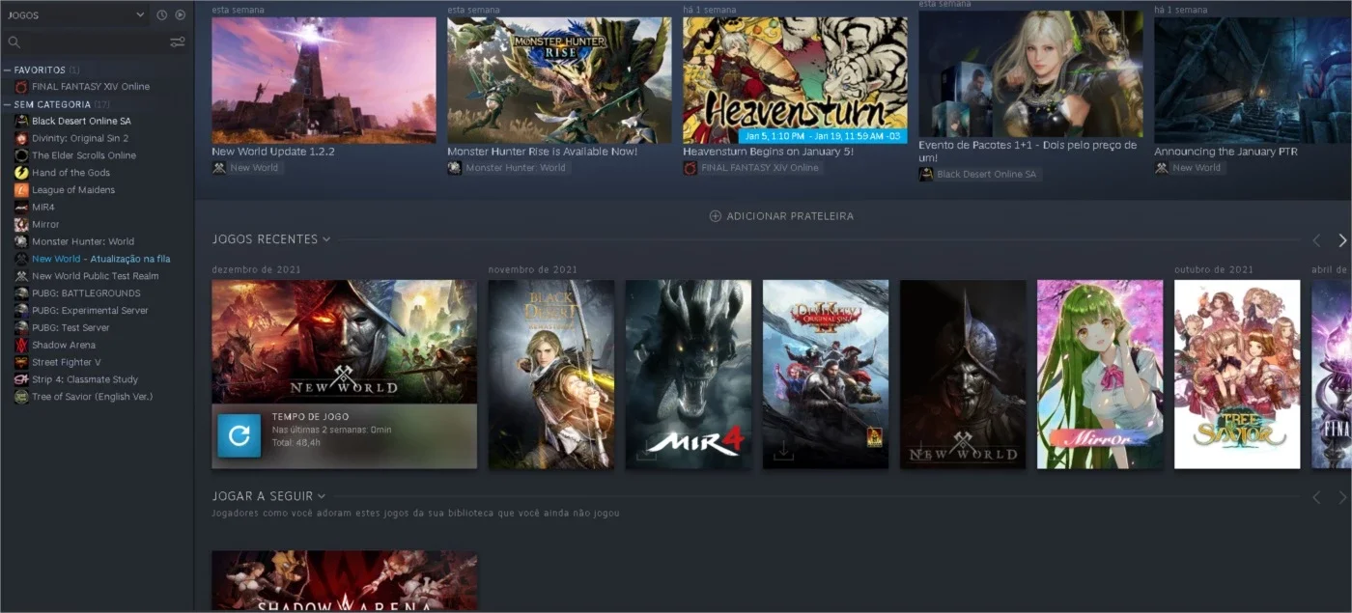The image size is (1352, 613).
Task: Open Divinity Original Sin cover in recents
Action: tap(826, 375)
